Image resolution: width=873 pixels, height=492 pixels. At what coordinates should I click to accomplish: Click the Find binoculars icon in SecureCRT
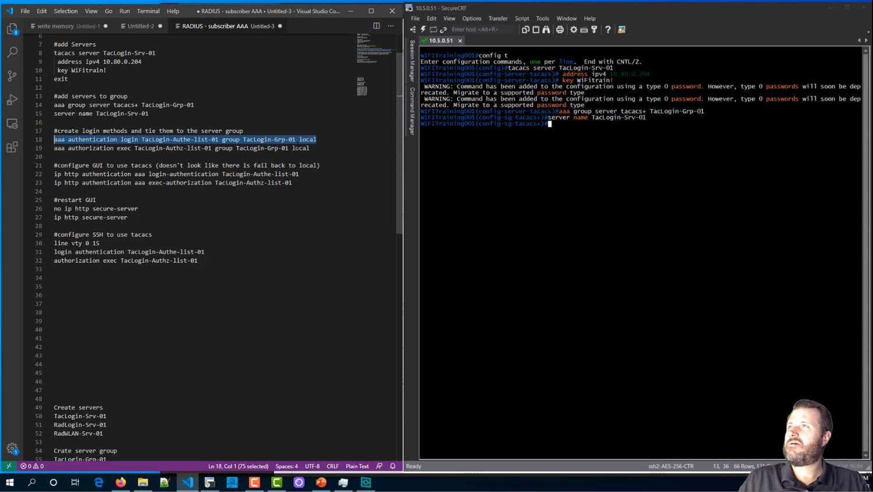tap(546, 30)
